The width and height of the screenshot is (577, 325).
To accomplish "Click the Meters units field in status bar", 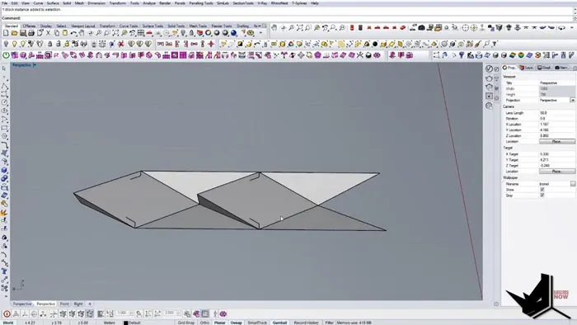I will coord(110,323).
